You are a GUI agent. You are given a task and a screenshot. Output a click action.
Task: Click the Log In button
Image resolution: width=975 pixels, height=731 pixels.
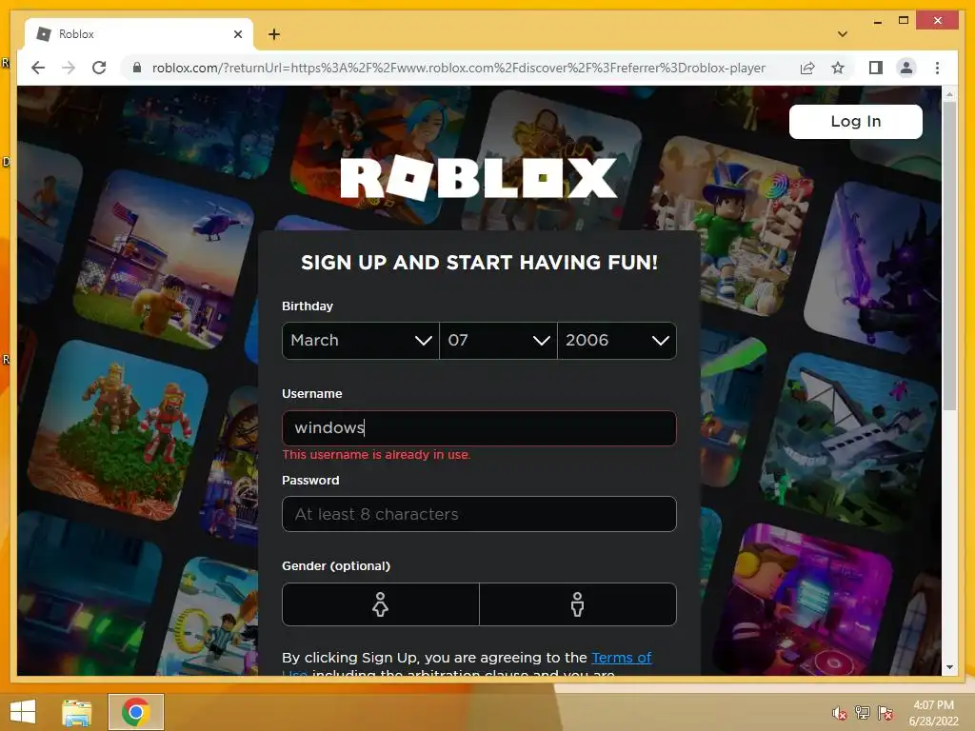point(856,121)
